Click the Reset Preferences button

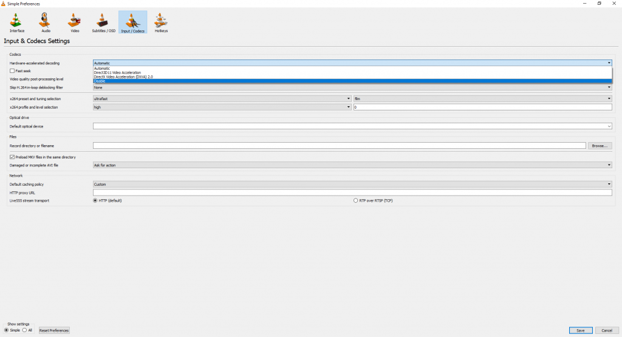(54, 330)
